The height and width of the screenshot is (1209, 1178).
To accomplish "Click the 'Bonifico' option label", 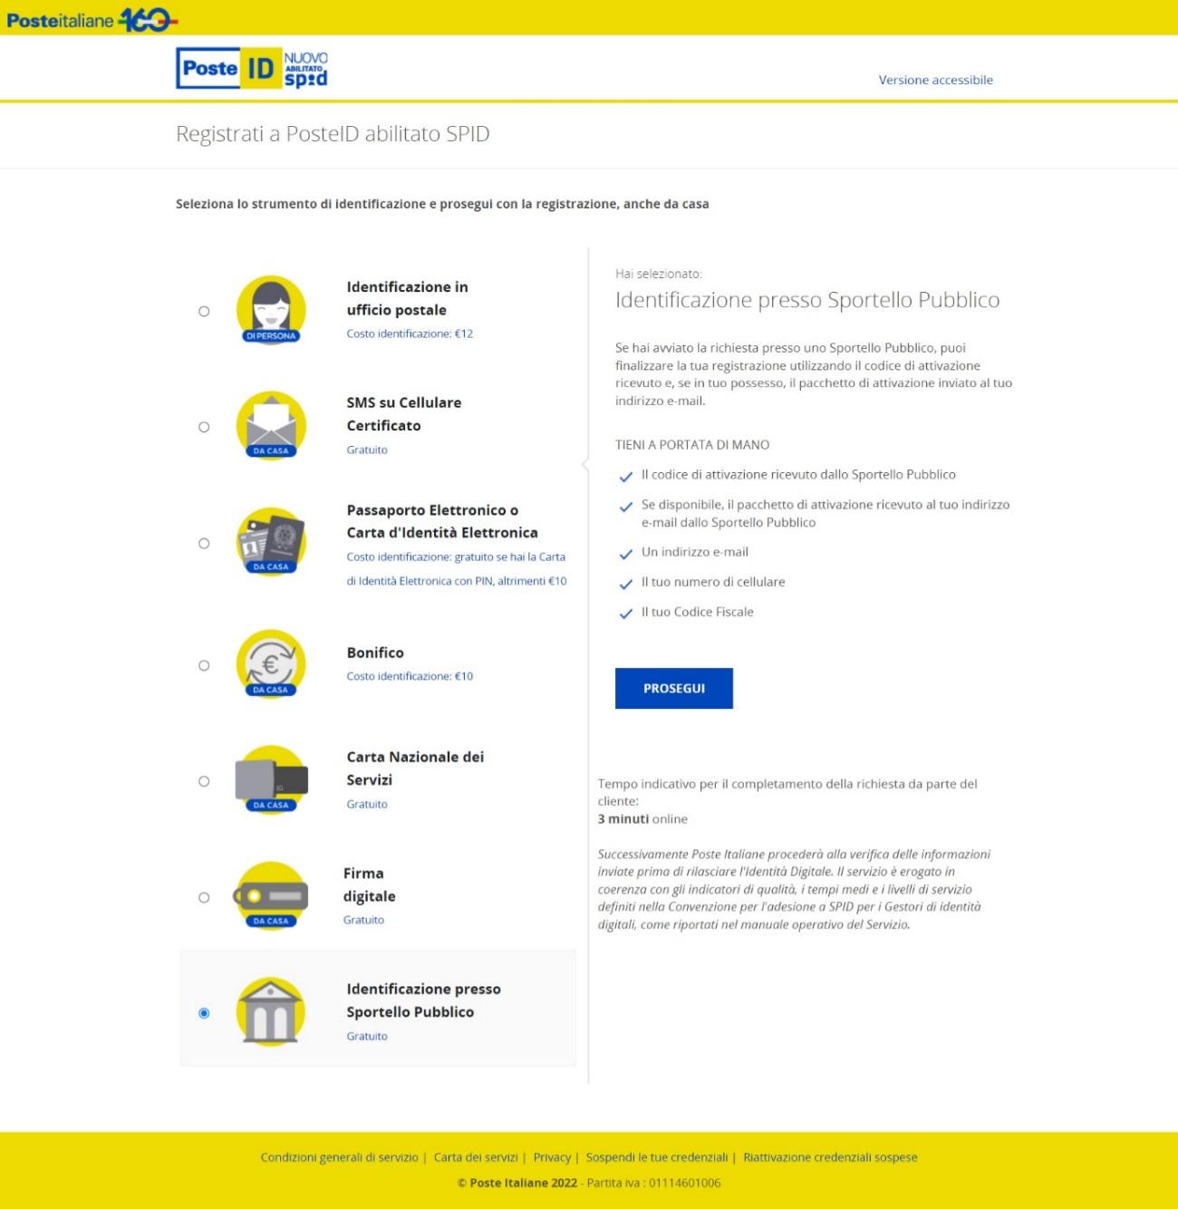I will tap(375, 653).
